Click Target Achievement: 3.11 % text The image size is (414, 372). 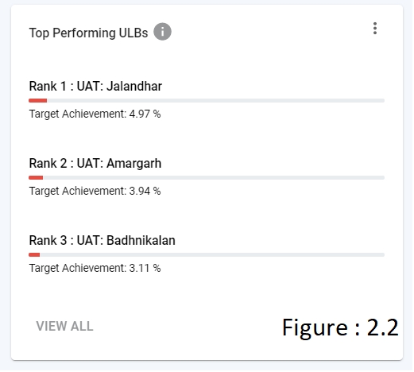click(95, 268)
